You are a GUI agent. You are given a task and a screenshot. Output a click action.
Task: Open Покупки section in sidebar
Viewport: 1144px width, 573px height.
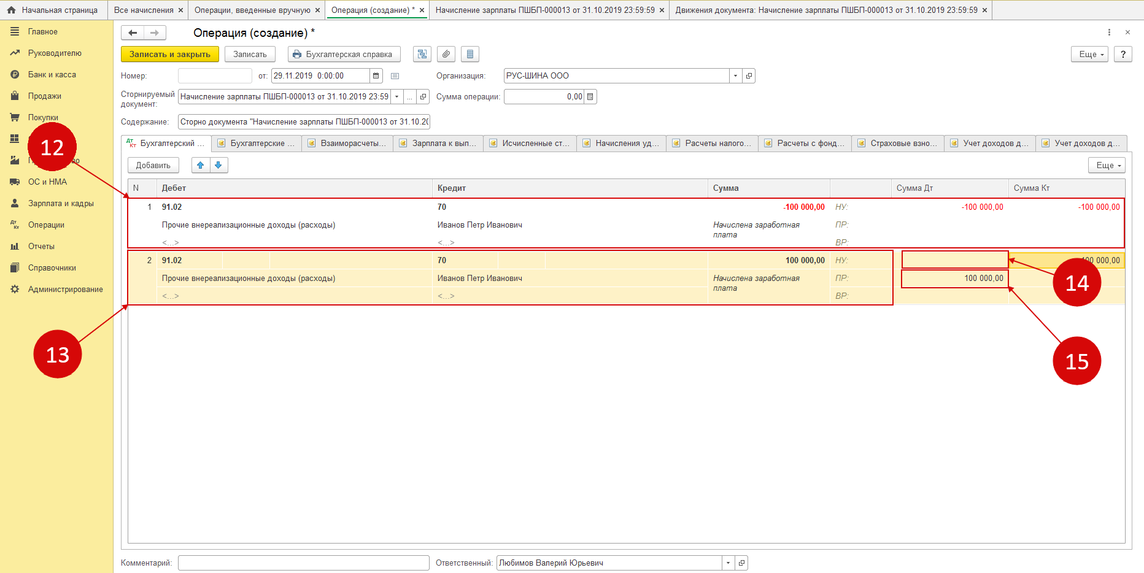[43, 117]
